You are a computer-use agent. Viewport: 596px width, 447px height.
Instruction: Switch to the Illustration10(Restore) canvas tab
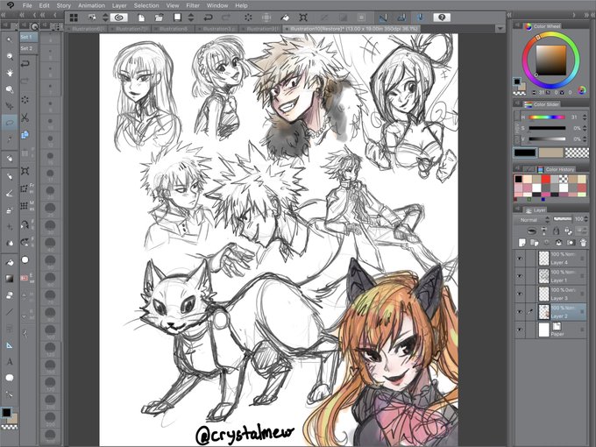pyautogui.click(x=353, y=29)
